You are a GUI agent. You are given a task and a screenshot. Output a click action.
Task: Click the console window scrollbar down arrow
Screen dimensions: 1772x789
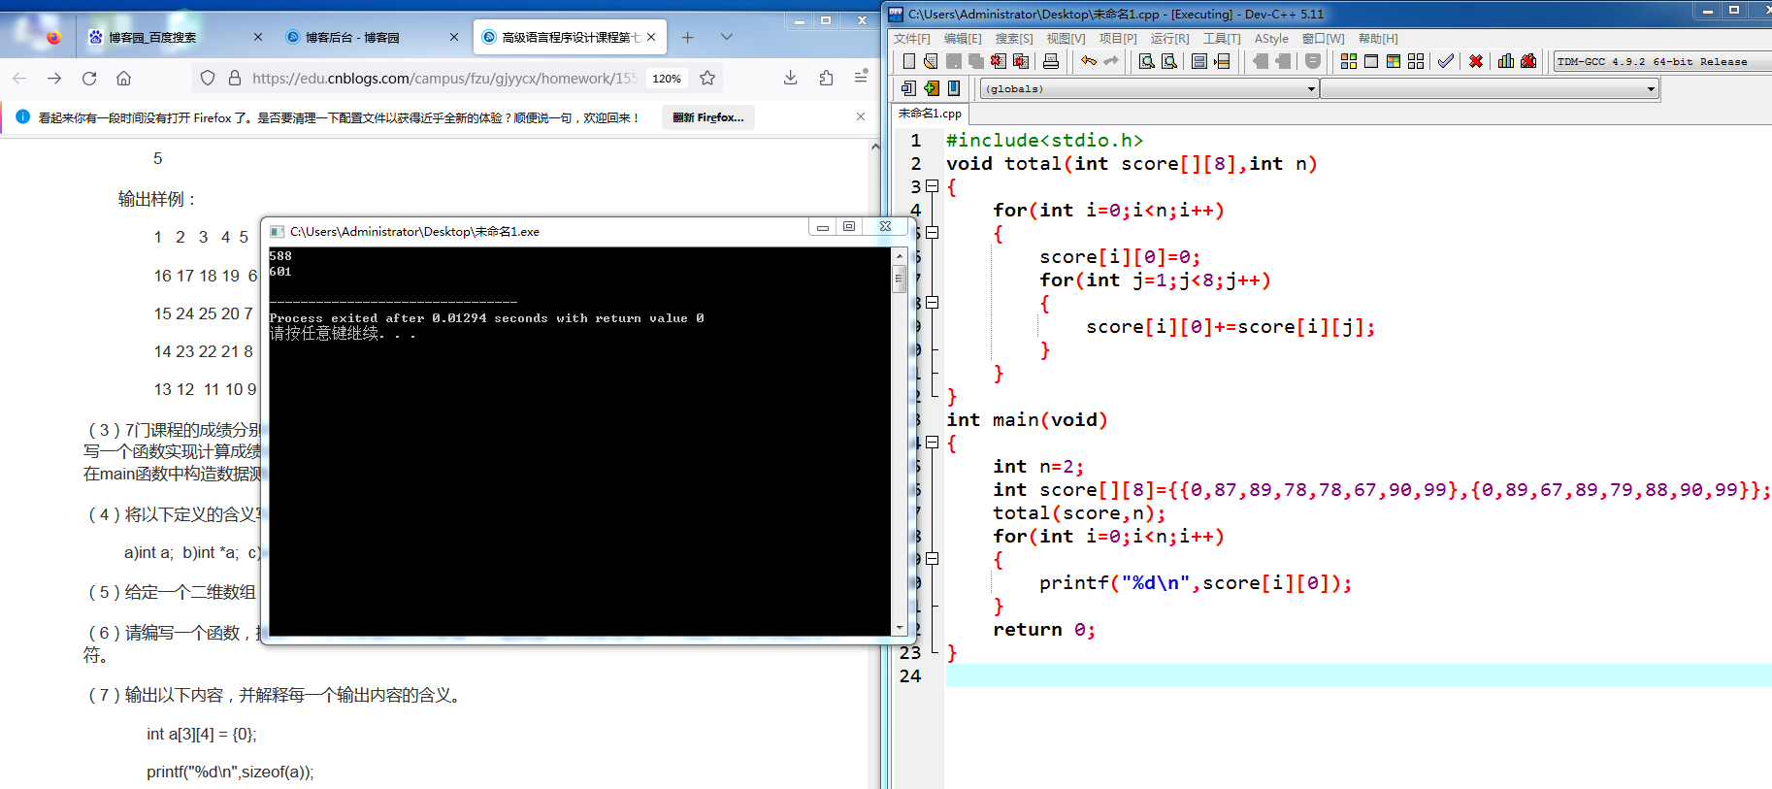(x=900, y=628)
